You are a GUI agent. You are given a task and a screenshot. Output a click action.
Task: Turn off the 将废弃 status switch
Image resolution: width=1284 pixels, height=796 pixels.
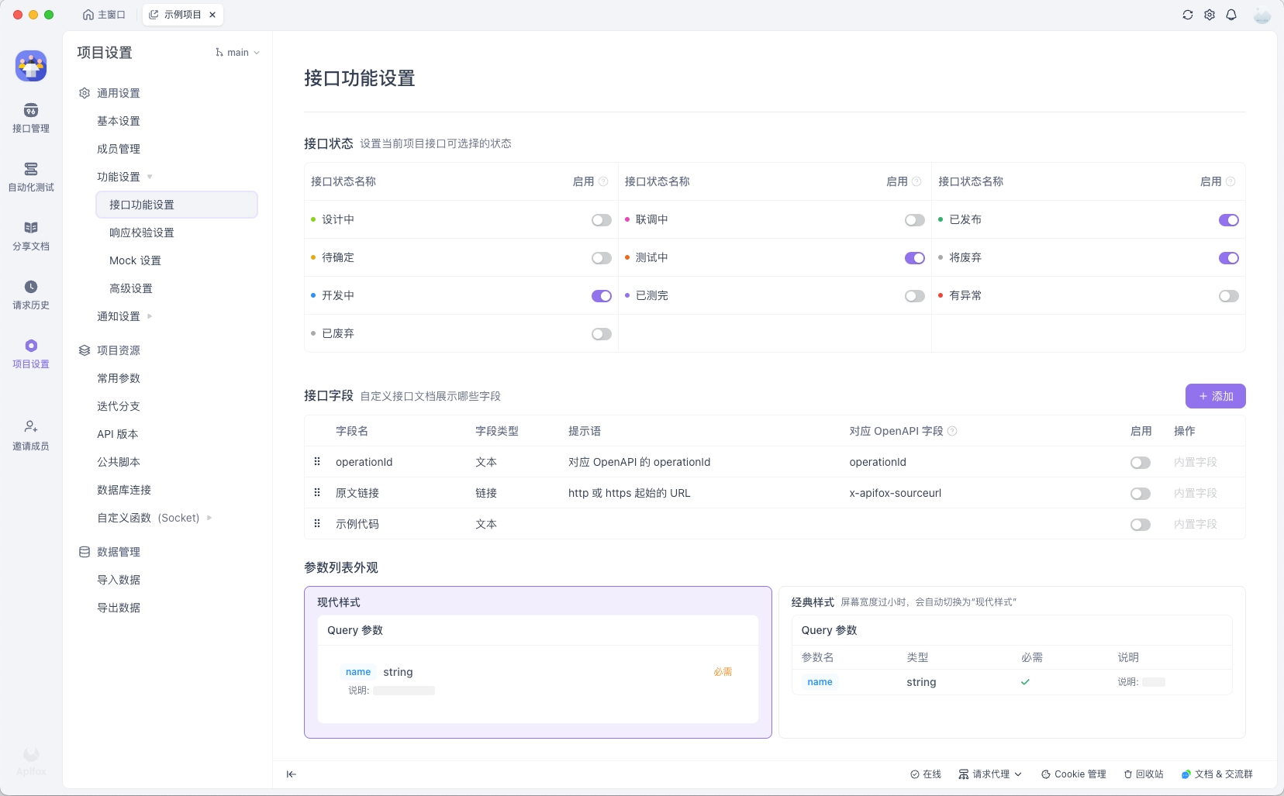[1229, 258]
